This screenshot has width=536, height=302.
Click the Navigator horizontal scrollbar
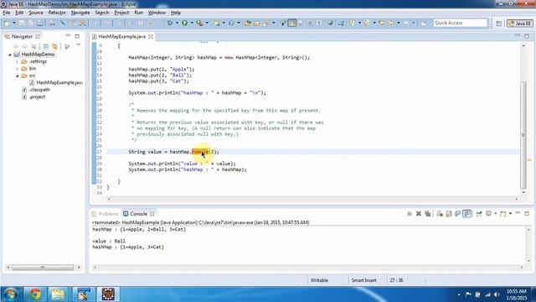(x=43, y=268)
